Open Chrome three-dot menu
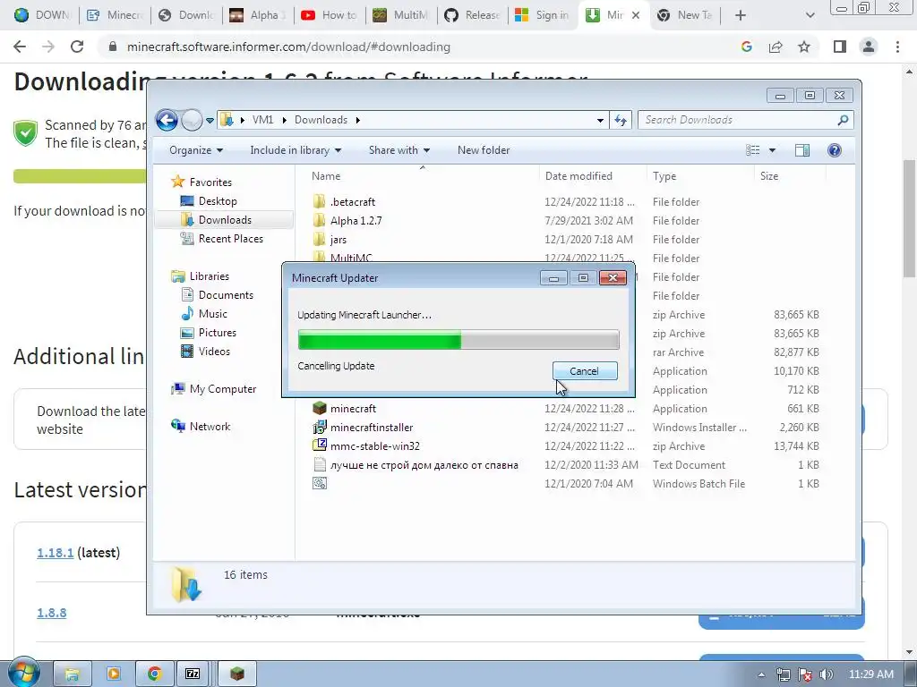917x687 pixels. (897, 47)
